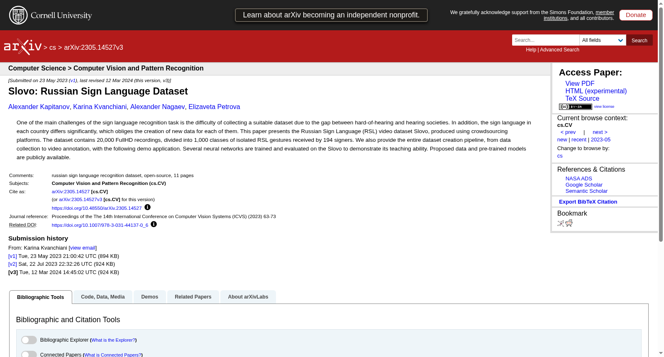Click the independent nonprofit announcement banner
664x357 pixels.
click(331, 15)
